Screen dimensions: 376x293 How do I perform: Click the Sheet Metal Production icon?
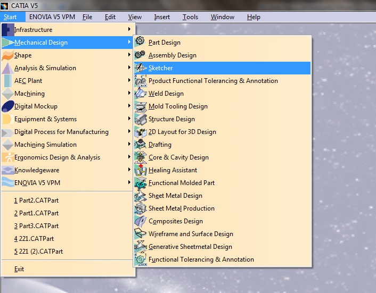click(x=140, y=208)
